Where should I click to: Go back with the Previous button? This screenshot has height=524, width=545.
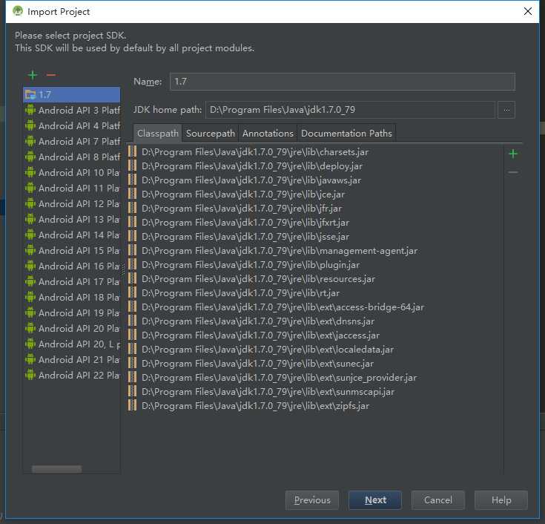point(312,500)
